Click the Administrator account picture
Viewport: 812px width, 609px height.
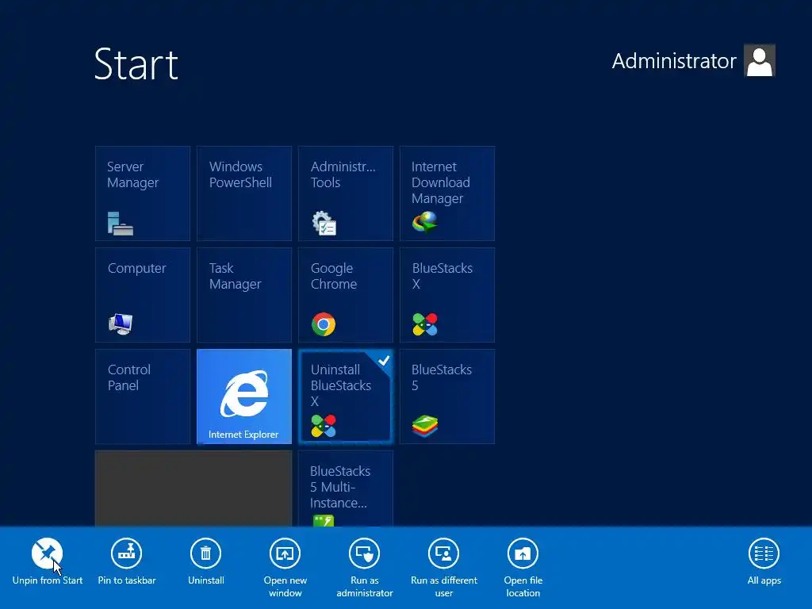759,60
